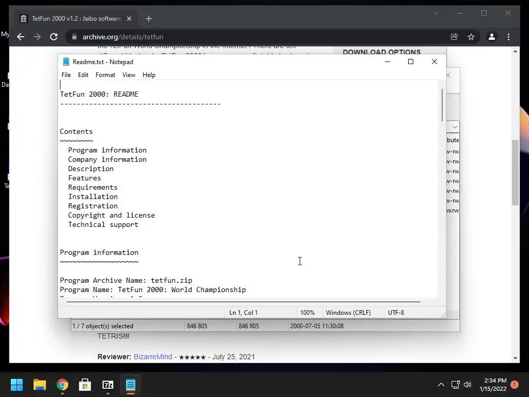Click '1 / 7 object(s) selected' in 7-Zip status
This screenshot has height=397, width=529.
(103, 326)
